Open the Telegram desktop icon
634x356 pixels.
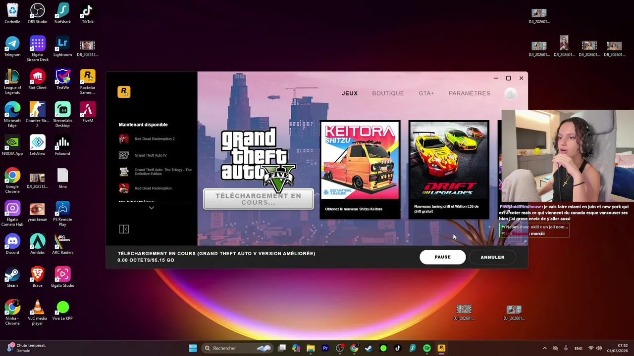click(x=12, y=46)
